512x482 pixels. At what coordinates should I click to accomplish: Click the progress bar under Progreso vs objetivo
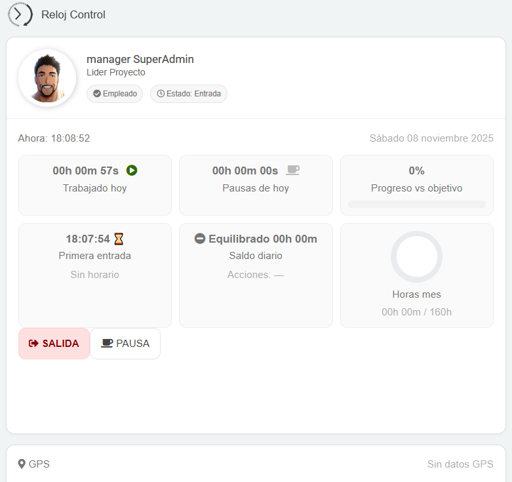pos(416,204)
